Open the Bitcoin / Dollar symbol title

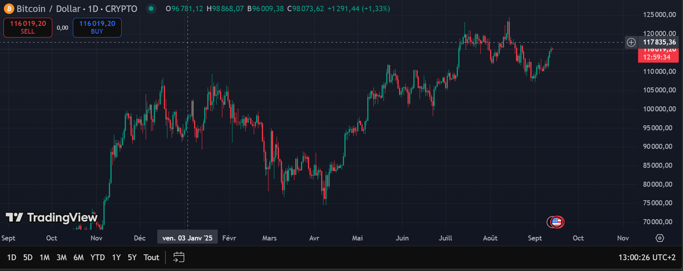77,9
